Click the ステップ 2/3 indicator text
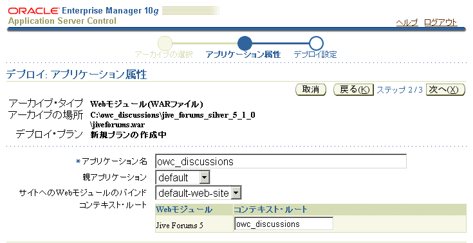Image resolution: width=473 pixels, height=243 pixels. (x=400, y=90)
